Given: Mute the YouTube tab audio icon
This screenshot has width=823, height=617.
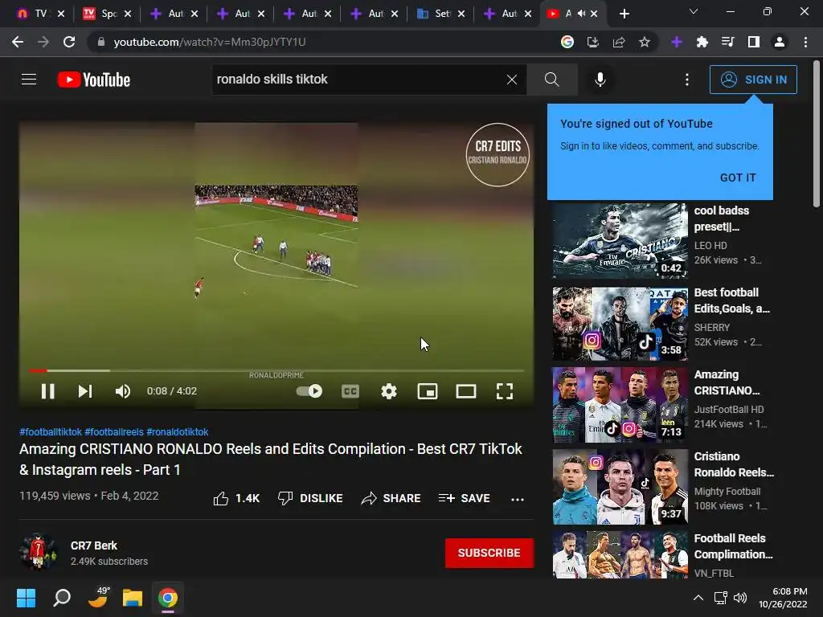Looking at the screenshot, I should point(581,14).
